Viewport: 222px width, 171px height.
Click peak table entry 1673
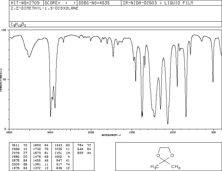(x=37, y=153)
